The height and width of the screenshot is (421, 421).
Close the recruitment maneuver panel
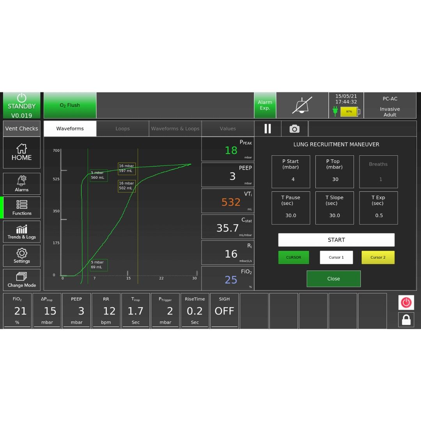(333, 279)
